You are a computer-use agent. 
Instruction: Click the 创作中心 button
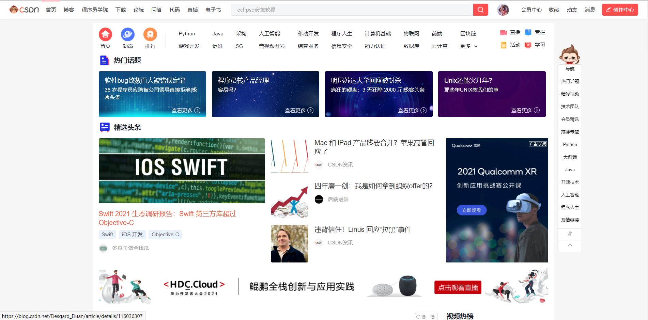point(620,10)
